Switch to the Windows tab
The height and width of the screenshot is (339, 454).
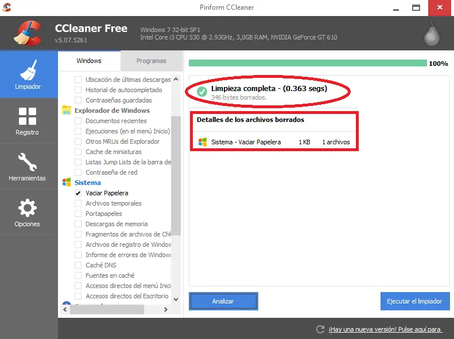89,61
